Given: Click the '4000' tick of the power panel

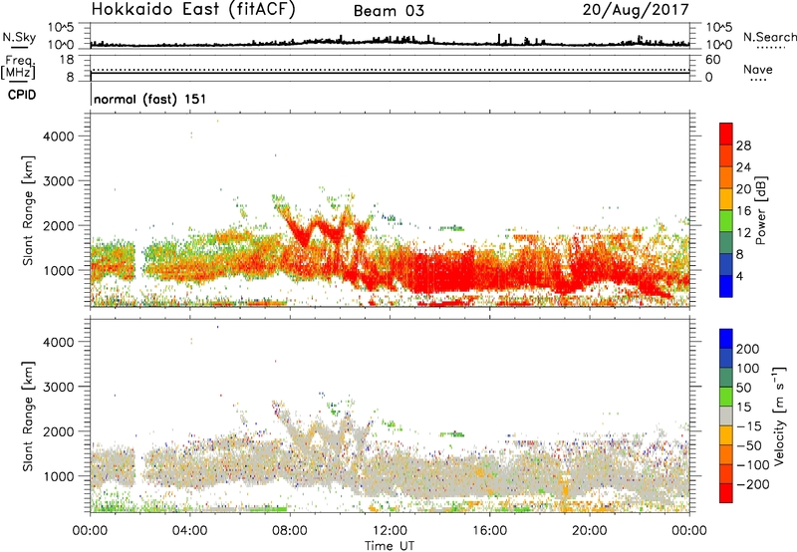Looking at the screenshot, I should 59,137.
